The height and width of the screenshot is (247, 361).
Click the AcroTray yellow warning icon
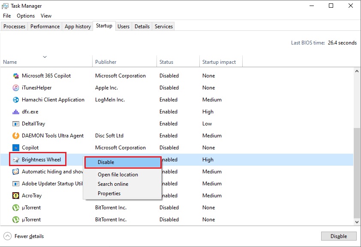click(16, 196)
